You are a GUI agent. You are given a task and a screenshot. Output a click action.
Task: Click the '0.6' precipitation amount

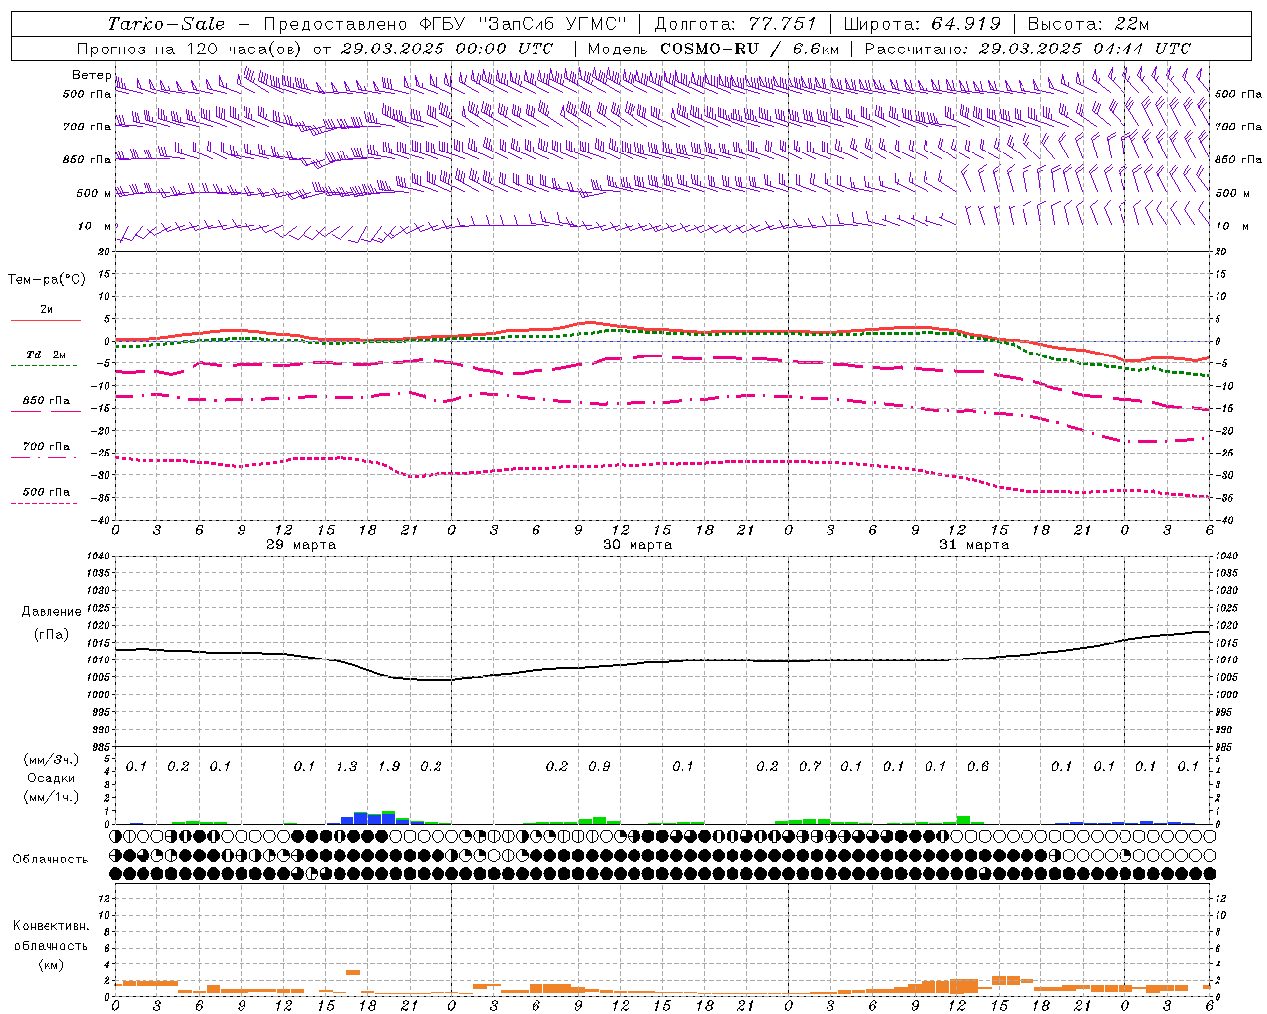coord(978,767)
